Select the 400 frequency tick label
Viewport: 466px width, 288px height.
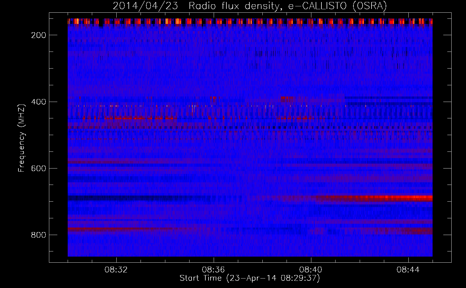coord(39,102)
